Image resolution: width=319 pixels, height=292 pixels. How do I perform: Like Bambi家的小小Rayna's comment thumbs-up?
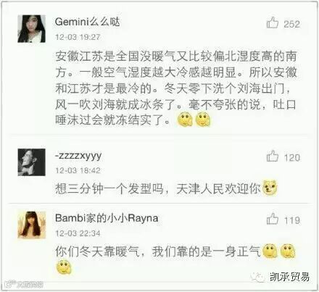(x=273, y=219)
